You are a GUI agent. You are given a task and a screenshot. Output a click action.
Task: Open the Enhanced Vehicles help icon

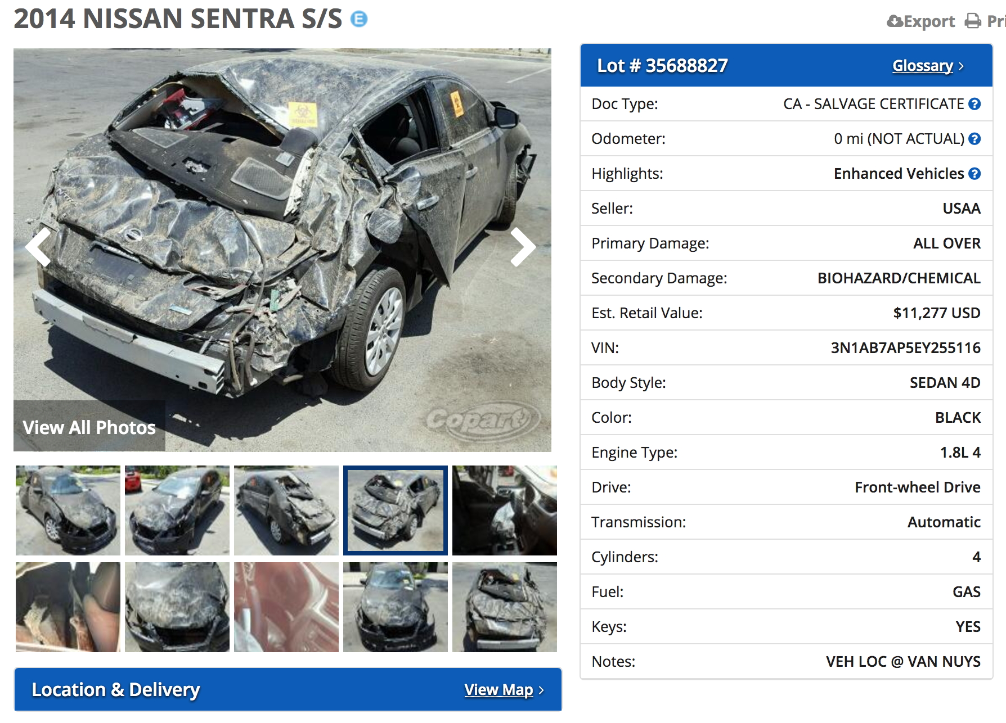coord(975,174)
